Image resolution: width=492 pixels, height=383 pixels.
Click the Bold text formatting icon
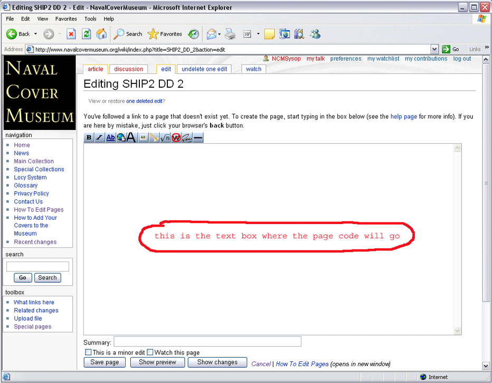click(89, 138)
